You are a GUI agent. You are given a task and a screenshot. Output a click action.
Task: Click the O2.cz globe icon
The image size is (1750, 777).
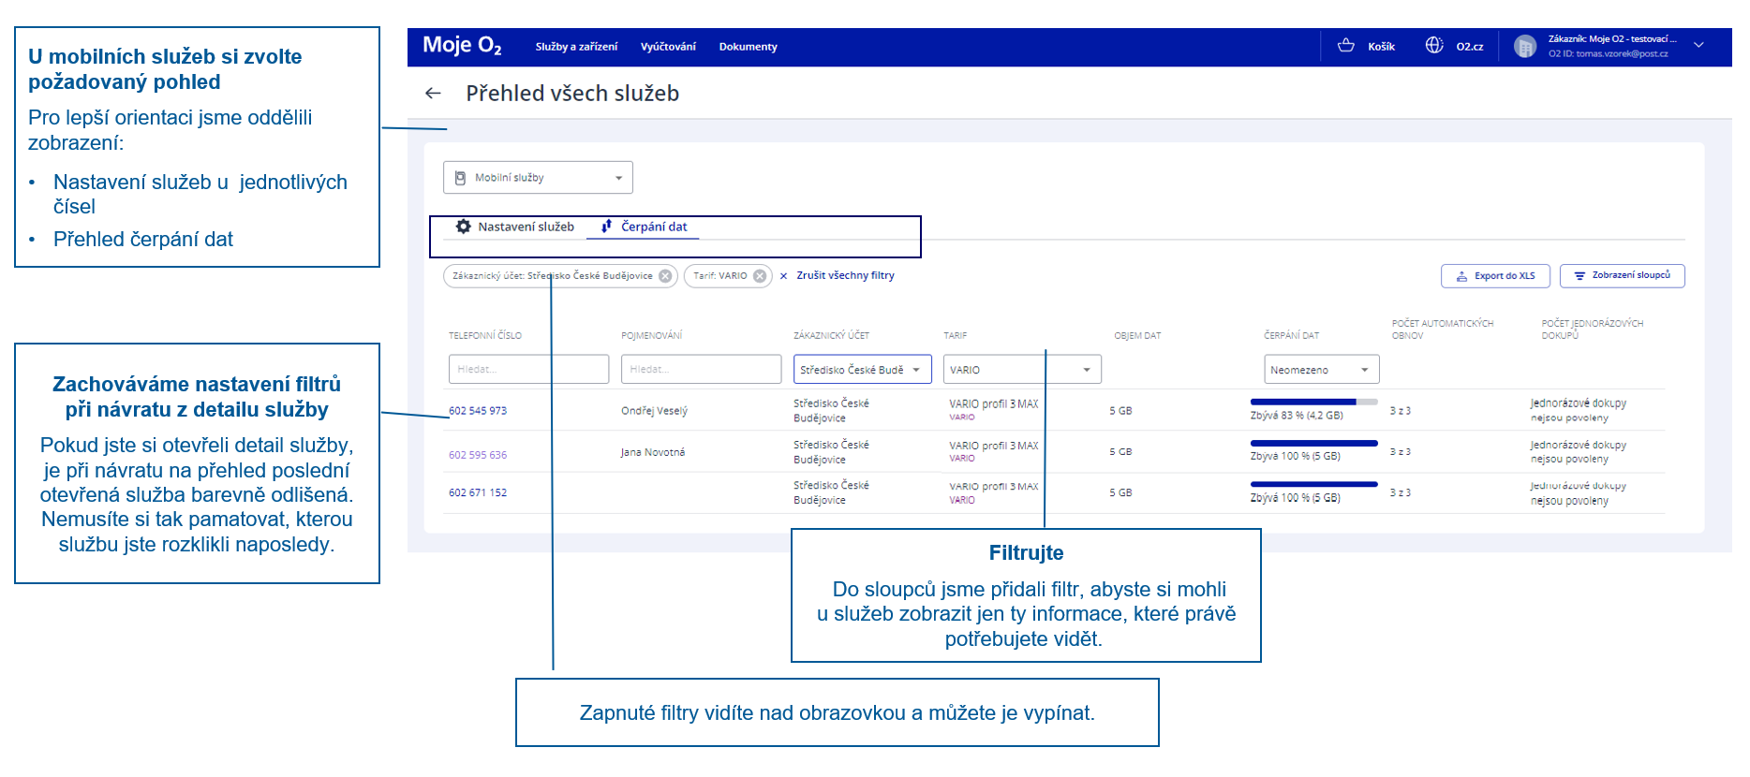click(x=1434, y=46)
